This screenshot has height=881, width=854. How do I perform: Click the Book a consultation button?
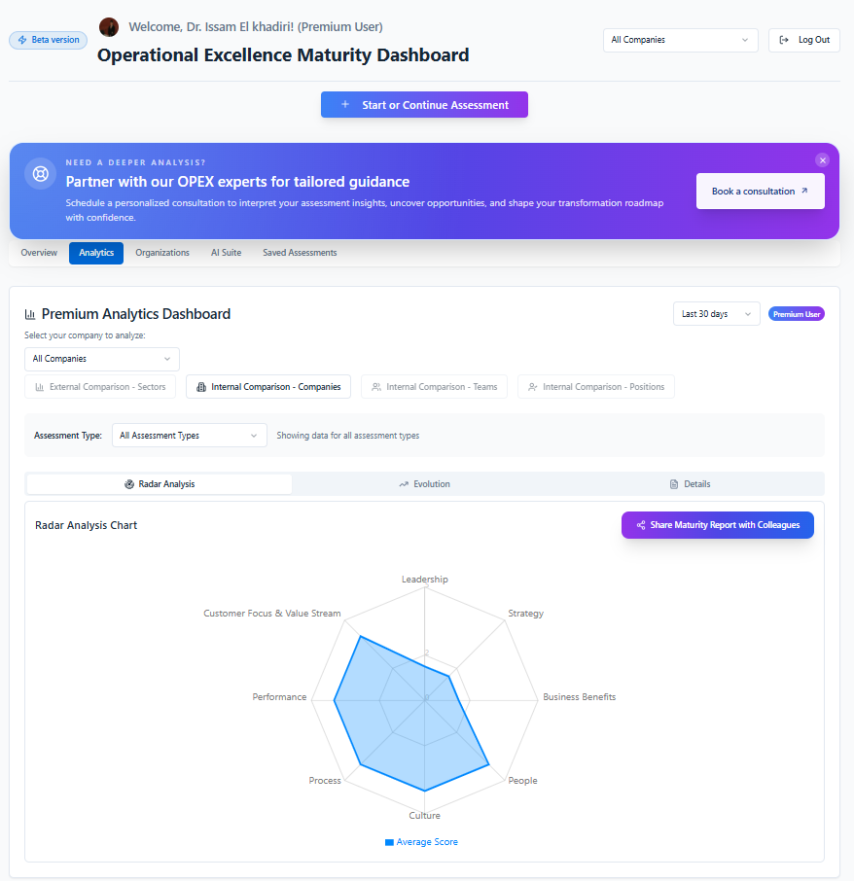coord(760,191)
